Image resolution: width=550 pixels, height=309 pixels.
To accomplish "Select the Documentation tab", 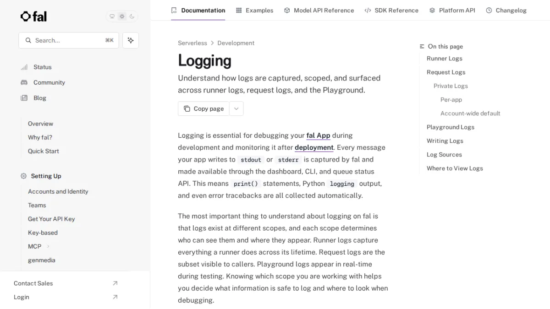I will coord(198,10).
